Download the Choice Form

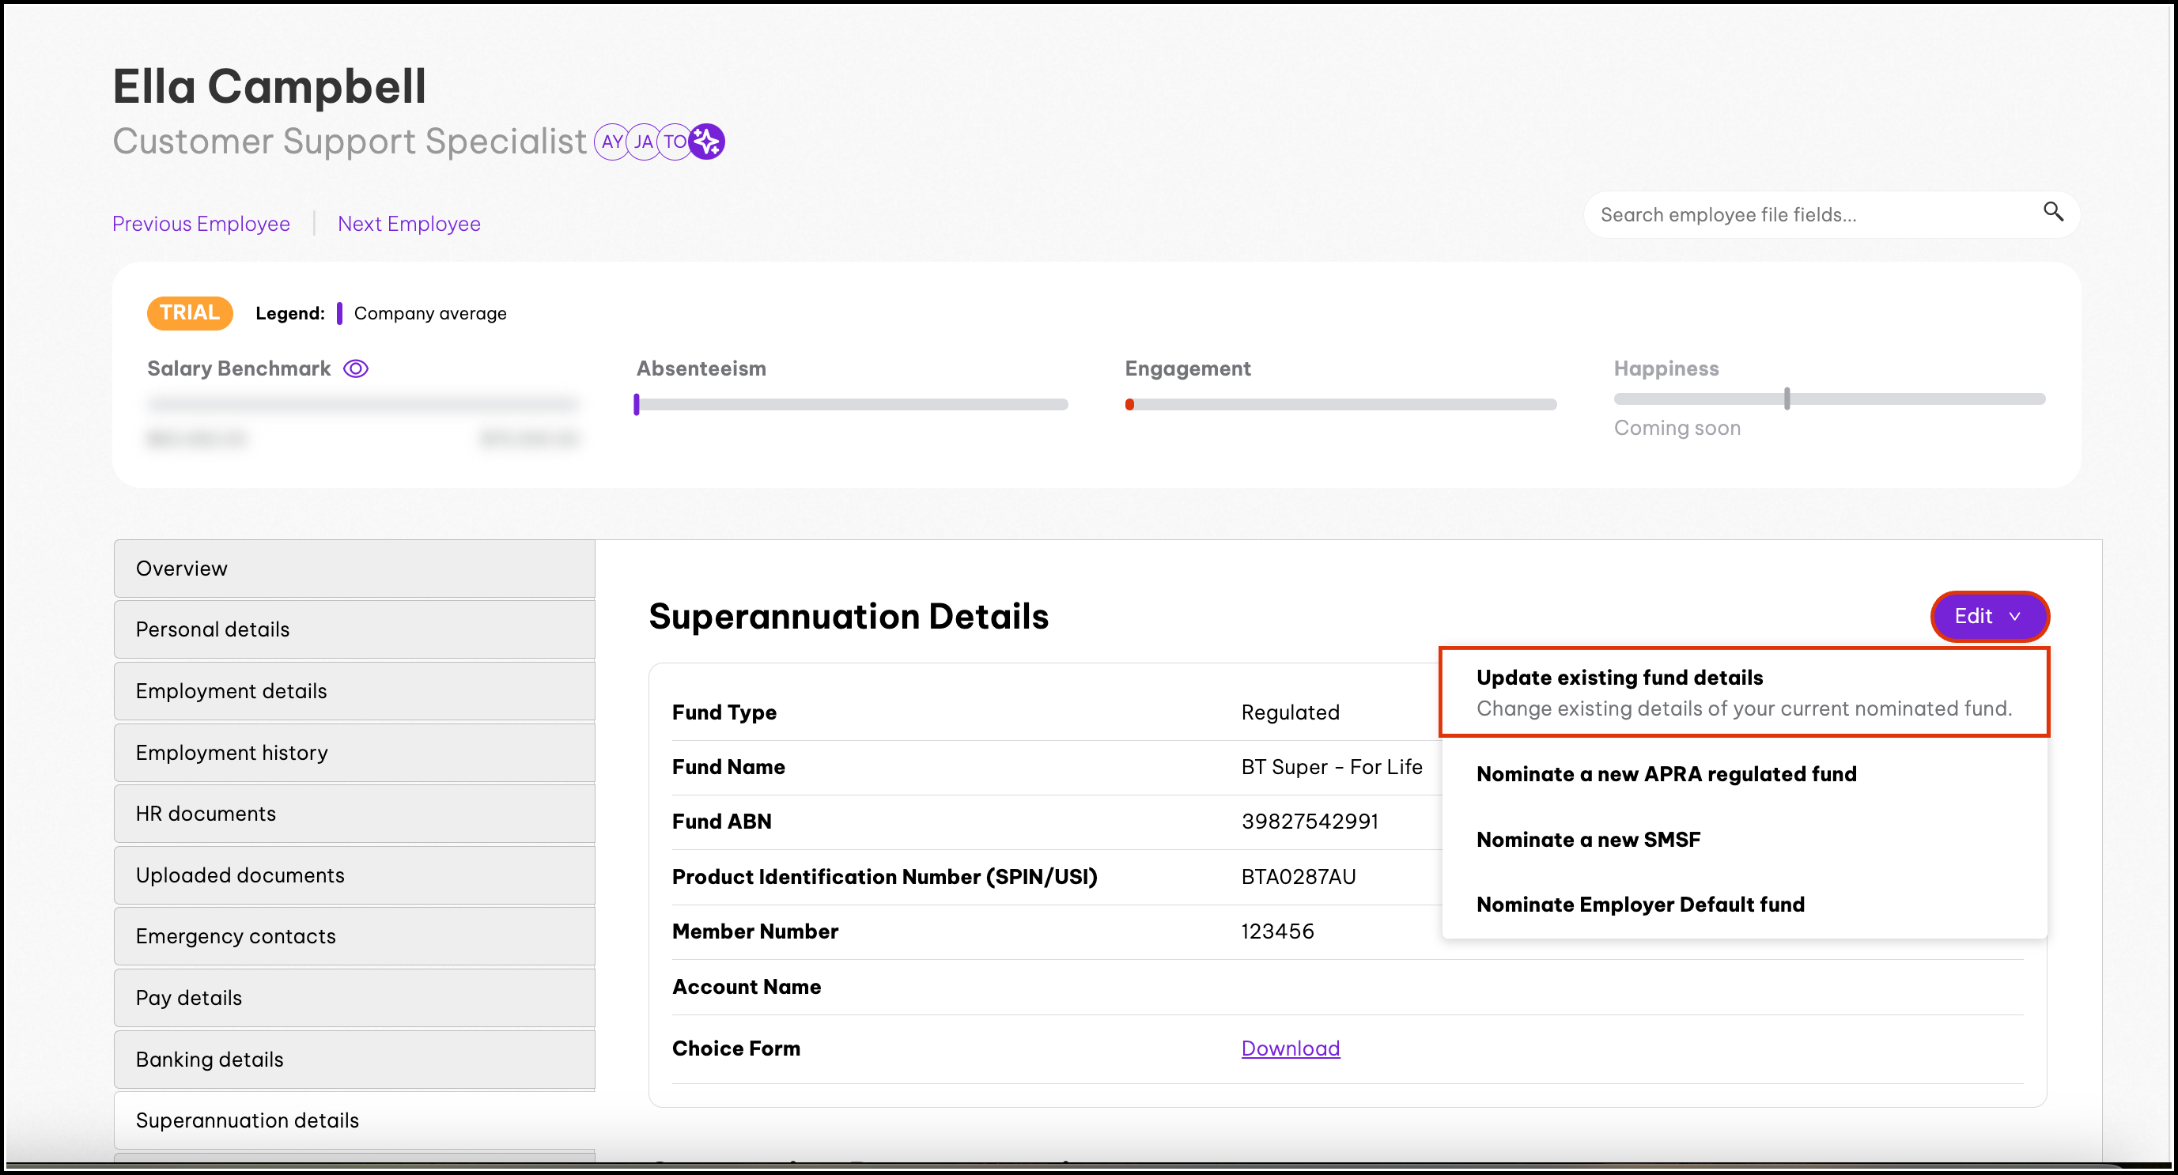[x=1289, y=1048]
